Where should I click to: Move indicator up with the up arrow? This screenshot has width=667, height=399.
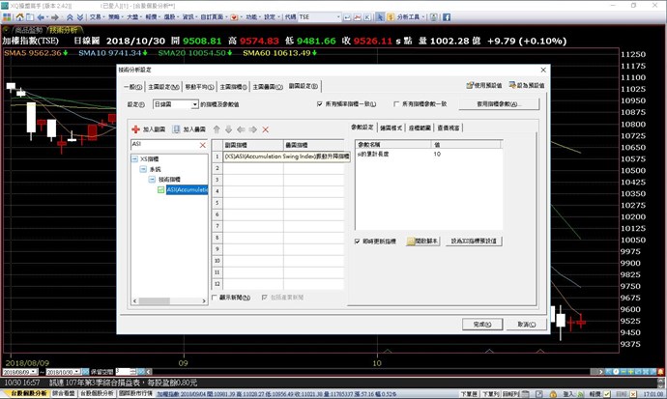click(217, 128)
